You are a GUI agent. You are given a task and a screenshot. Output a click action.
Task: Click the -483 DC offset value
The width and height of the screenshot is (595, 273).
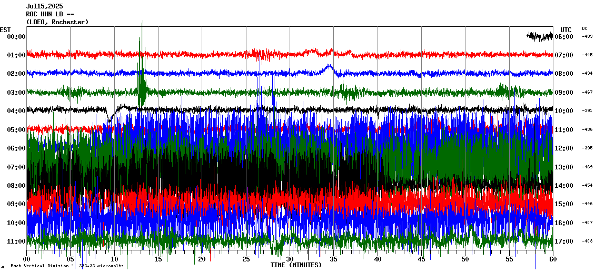click(x=587, y=36)
